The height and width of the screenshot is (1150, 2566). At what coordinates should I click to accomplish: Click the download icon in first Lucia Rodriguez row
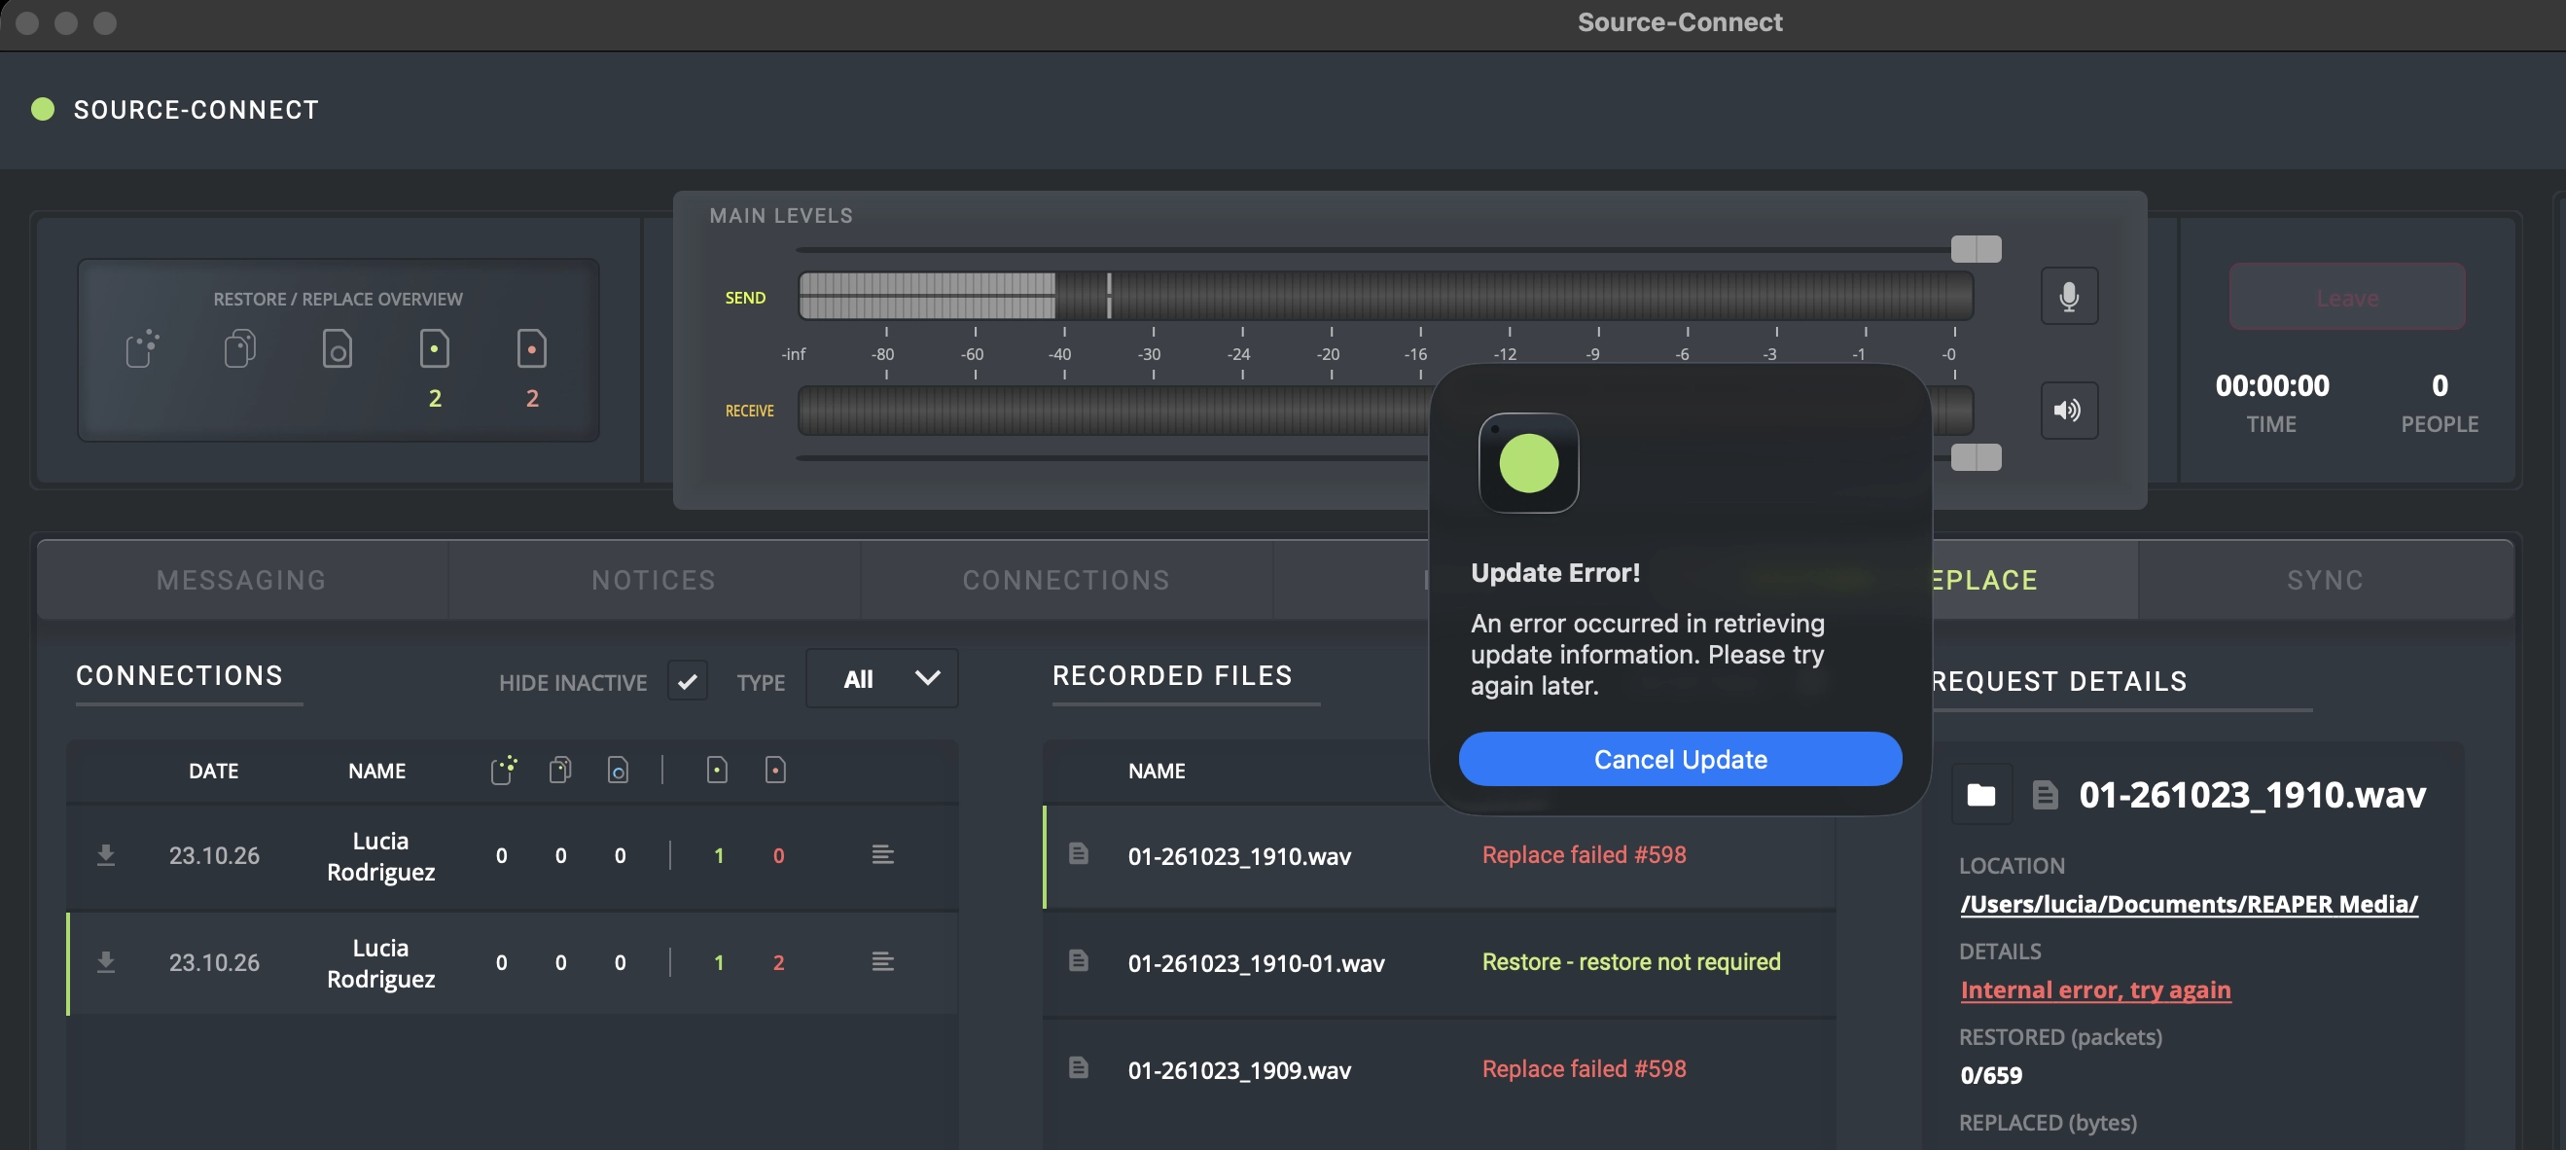106,855
